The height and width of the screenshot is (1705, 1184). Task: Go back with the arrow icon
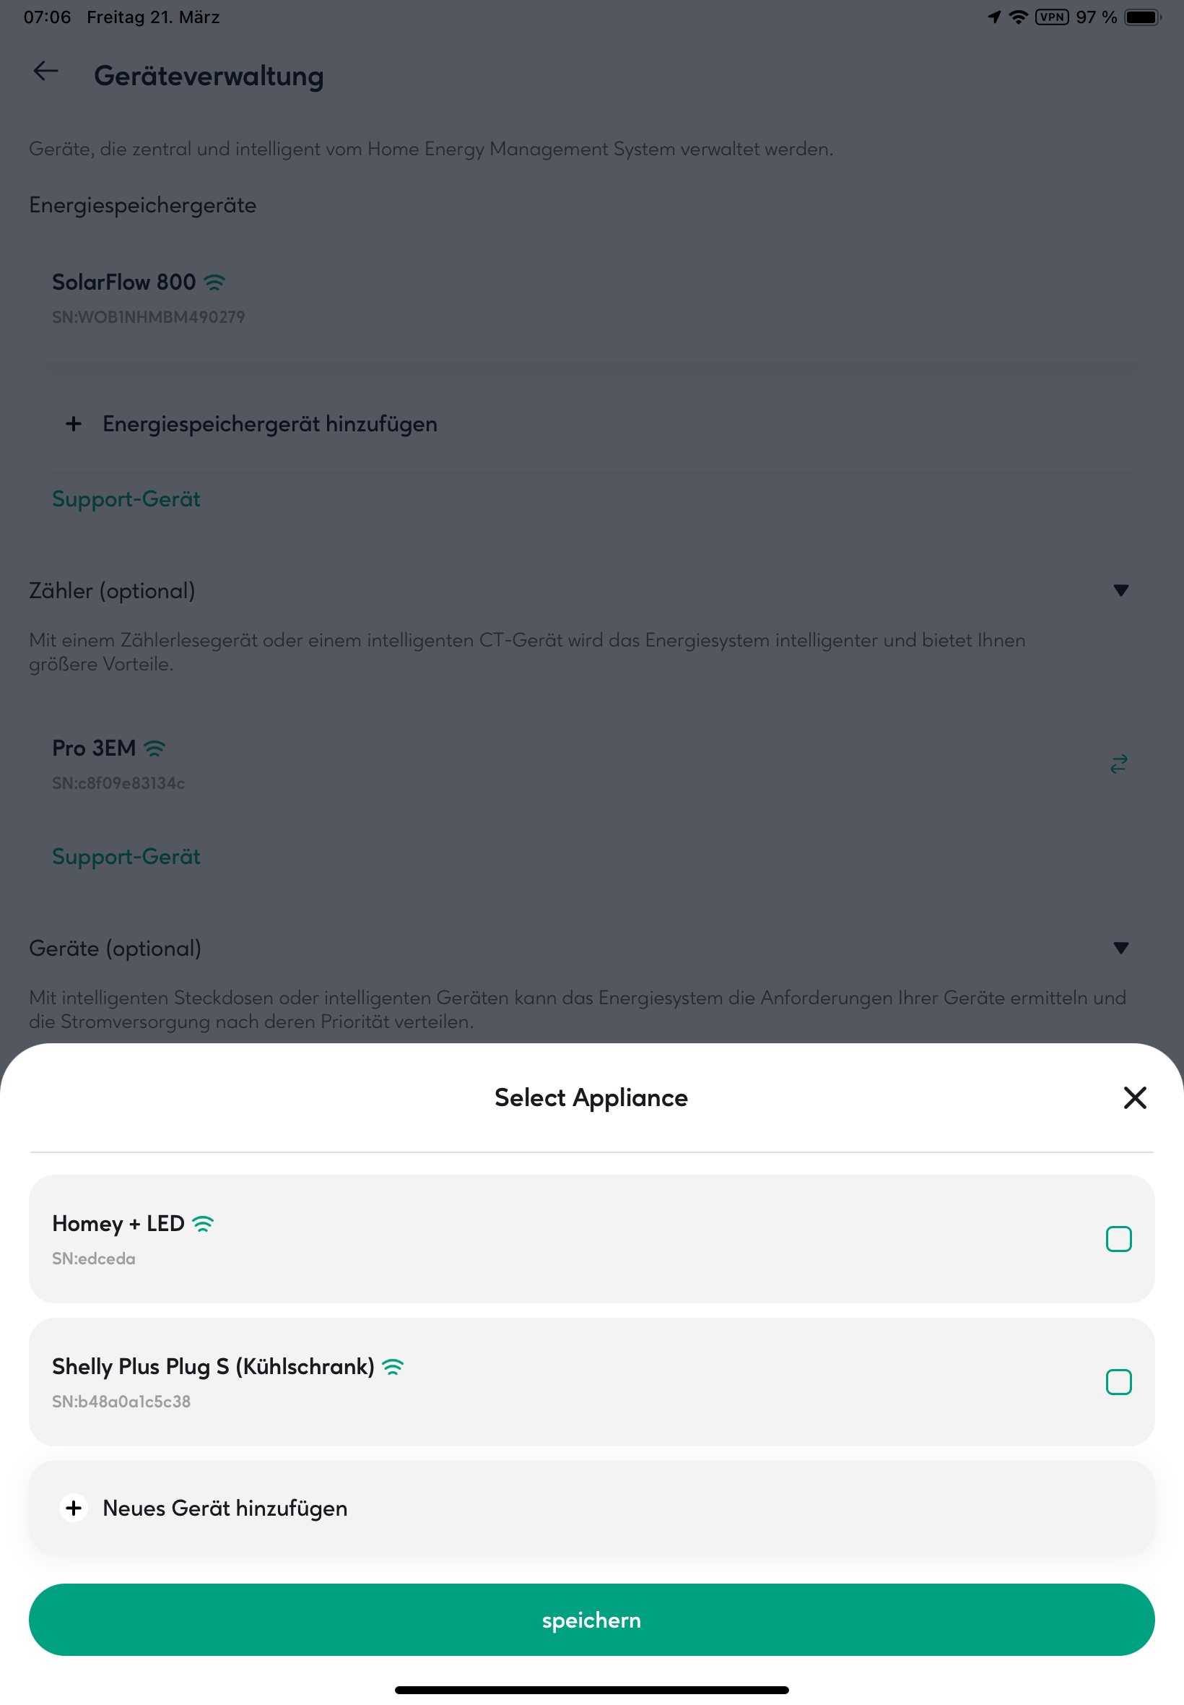[46, 72]
